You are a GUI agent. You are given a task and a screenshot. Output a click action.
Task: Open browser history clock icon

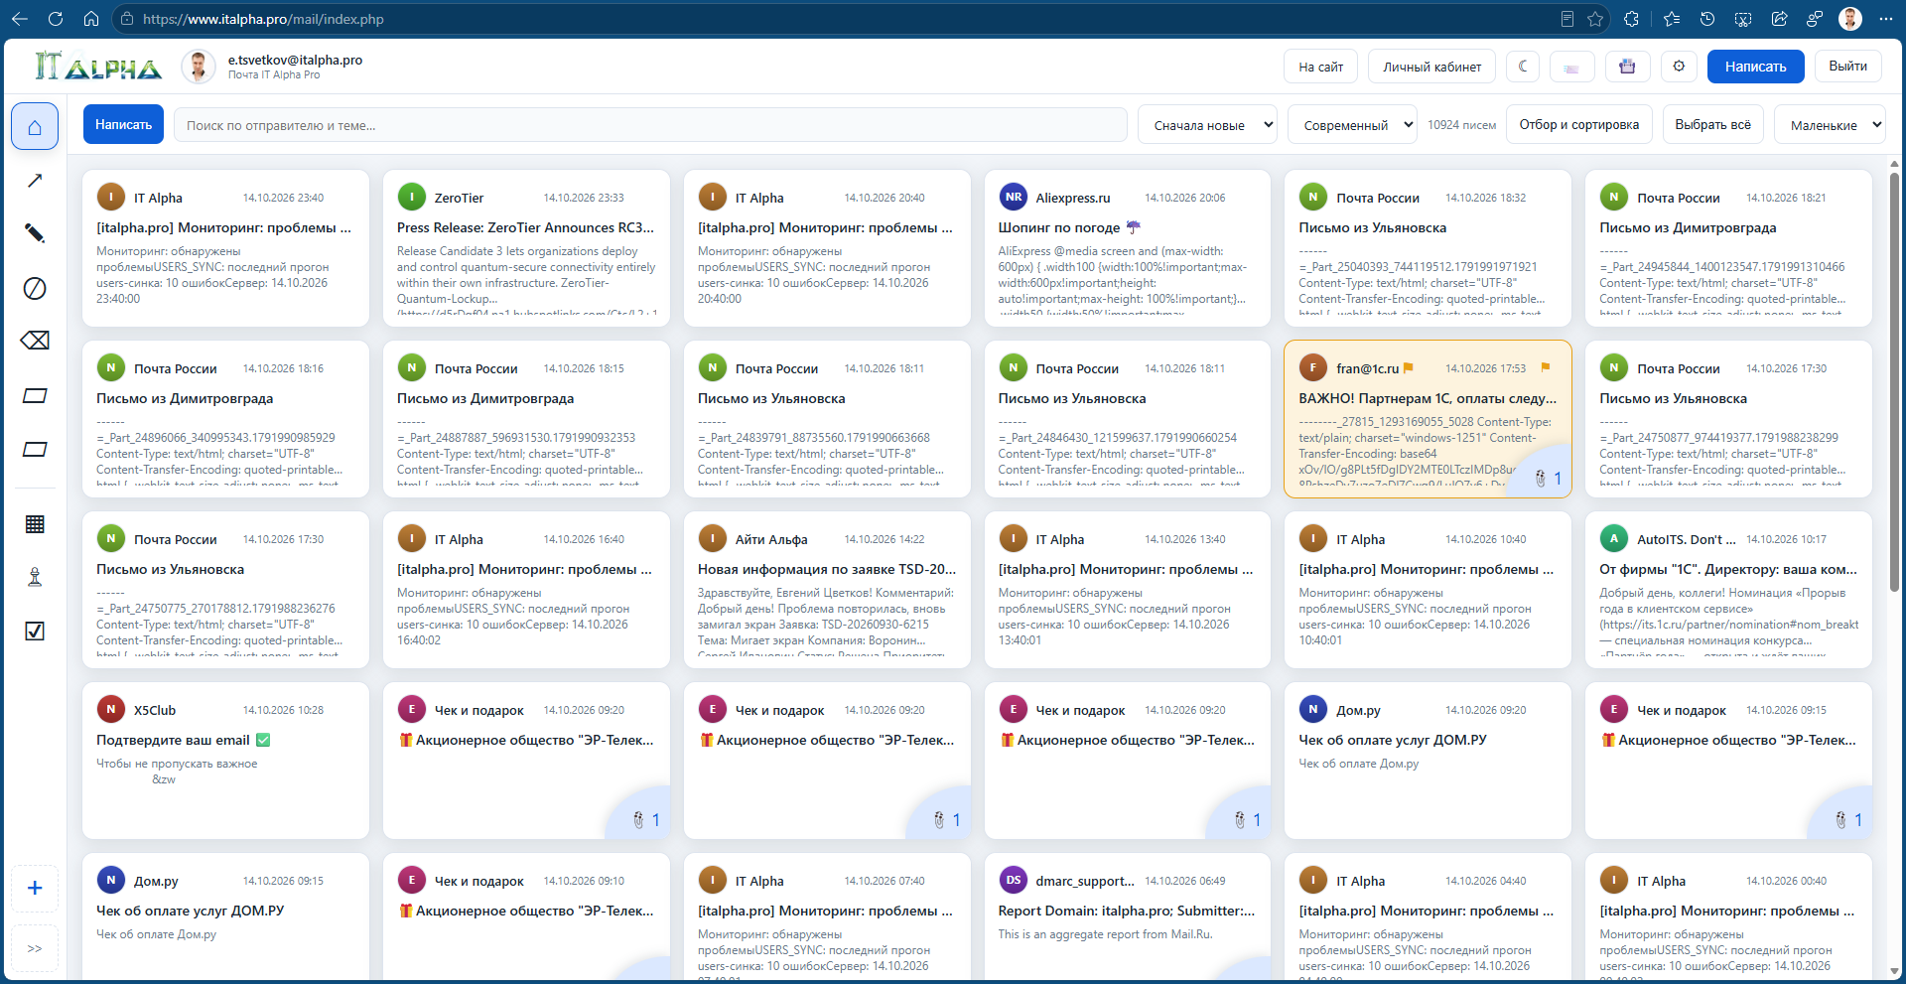1707,19
